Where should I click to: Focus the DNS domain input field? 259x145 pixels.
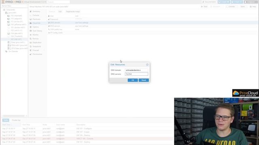click(x=136, y=70)
